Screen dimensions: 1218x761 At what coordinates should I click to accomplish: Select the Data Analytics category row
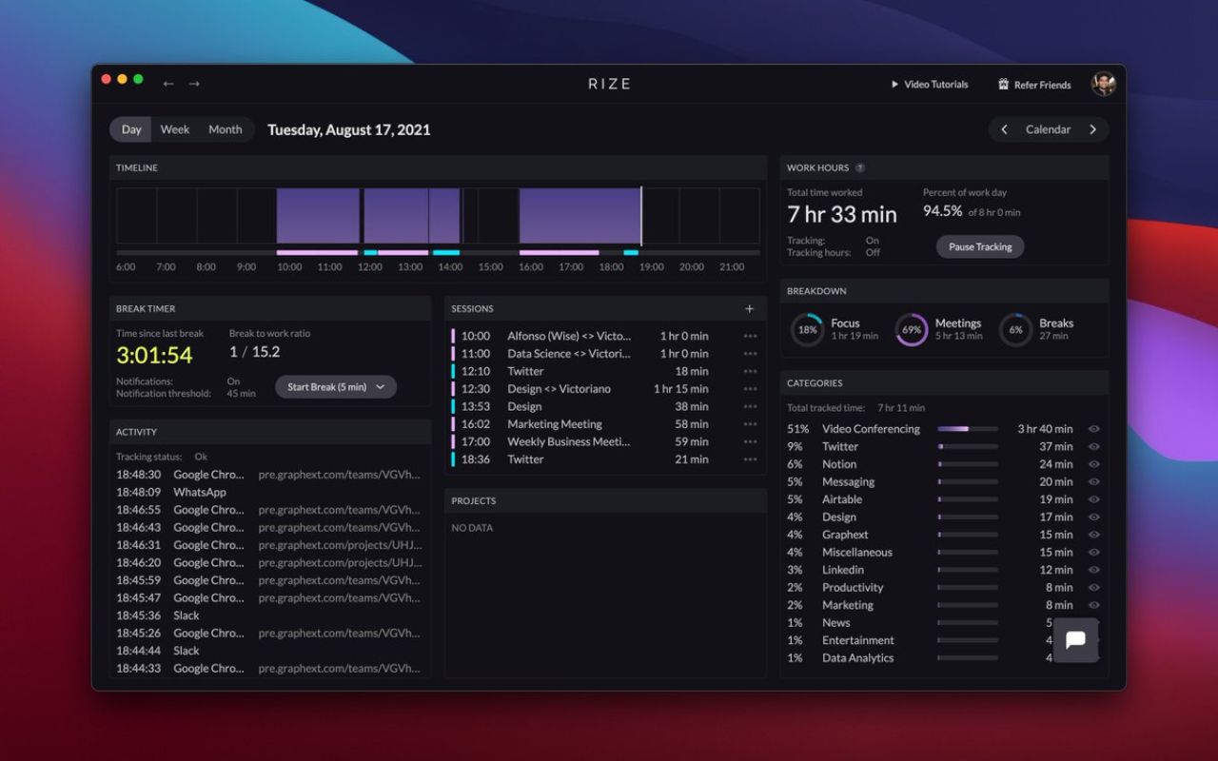[x=944, y=657]
